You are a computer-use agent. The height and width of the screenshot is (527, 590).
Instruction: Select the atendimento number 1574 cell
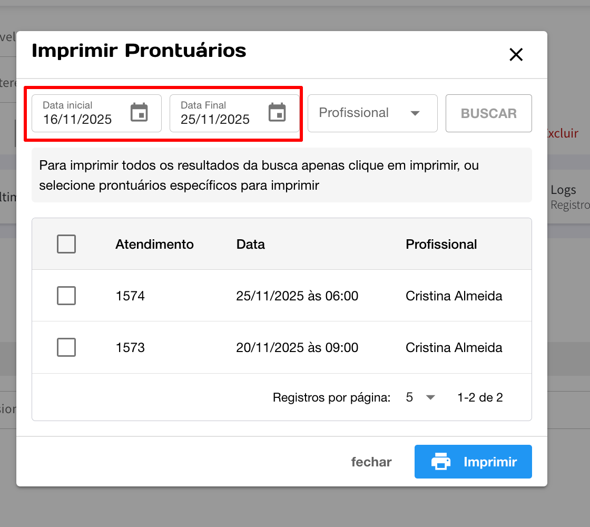130,296
